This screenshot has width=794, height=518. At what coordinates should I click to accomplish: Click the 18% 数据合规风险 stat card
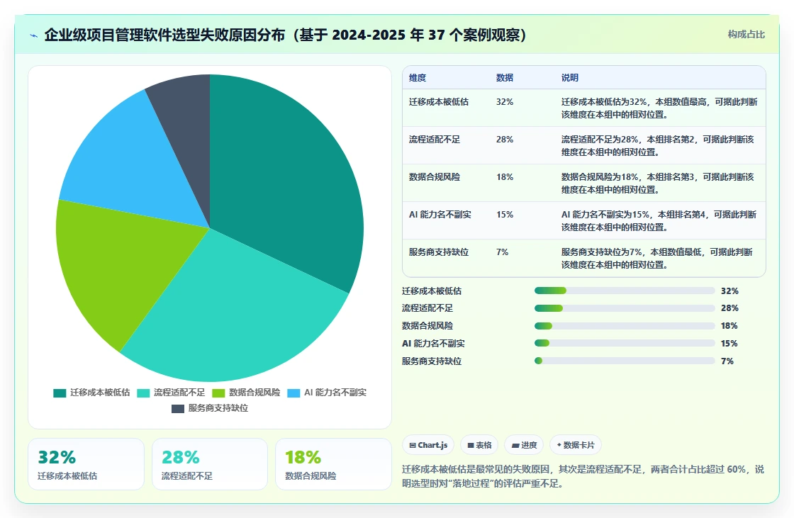click(x=333, y=464)
